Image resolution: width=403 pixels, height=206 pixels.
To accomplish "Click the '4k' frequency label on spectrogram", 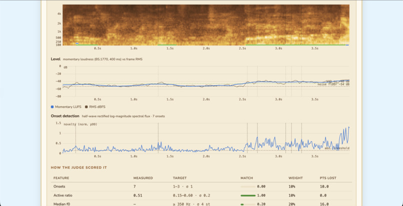I will pyautogui.click(x=59, y=13).
